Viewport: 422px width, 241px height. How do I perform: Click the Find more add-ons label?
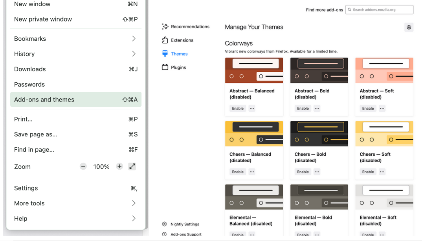[324, 10]
